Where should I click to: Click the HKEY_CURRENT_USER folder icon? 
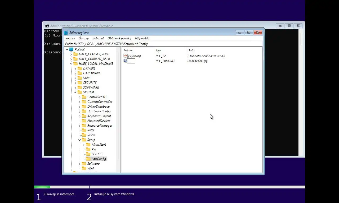(x=75, y=59)
